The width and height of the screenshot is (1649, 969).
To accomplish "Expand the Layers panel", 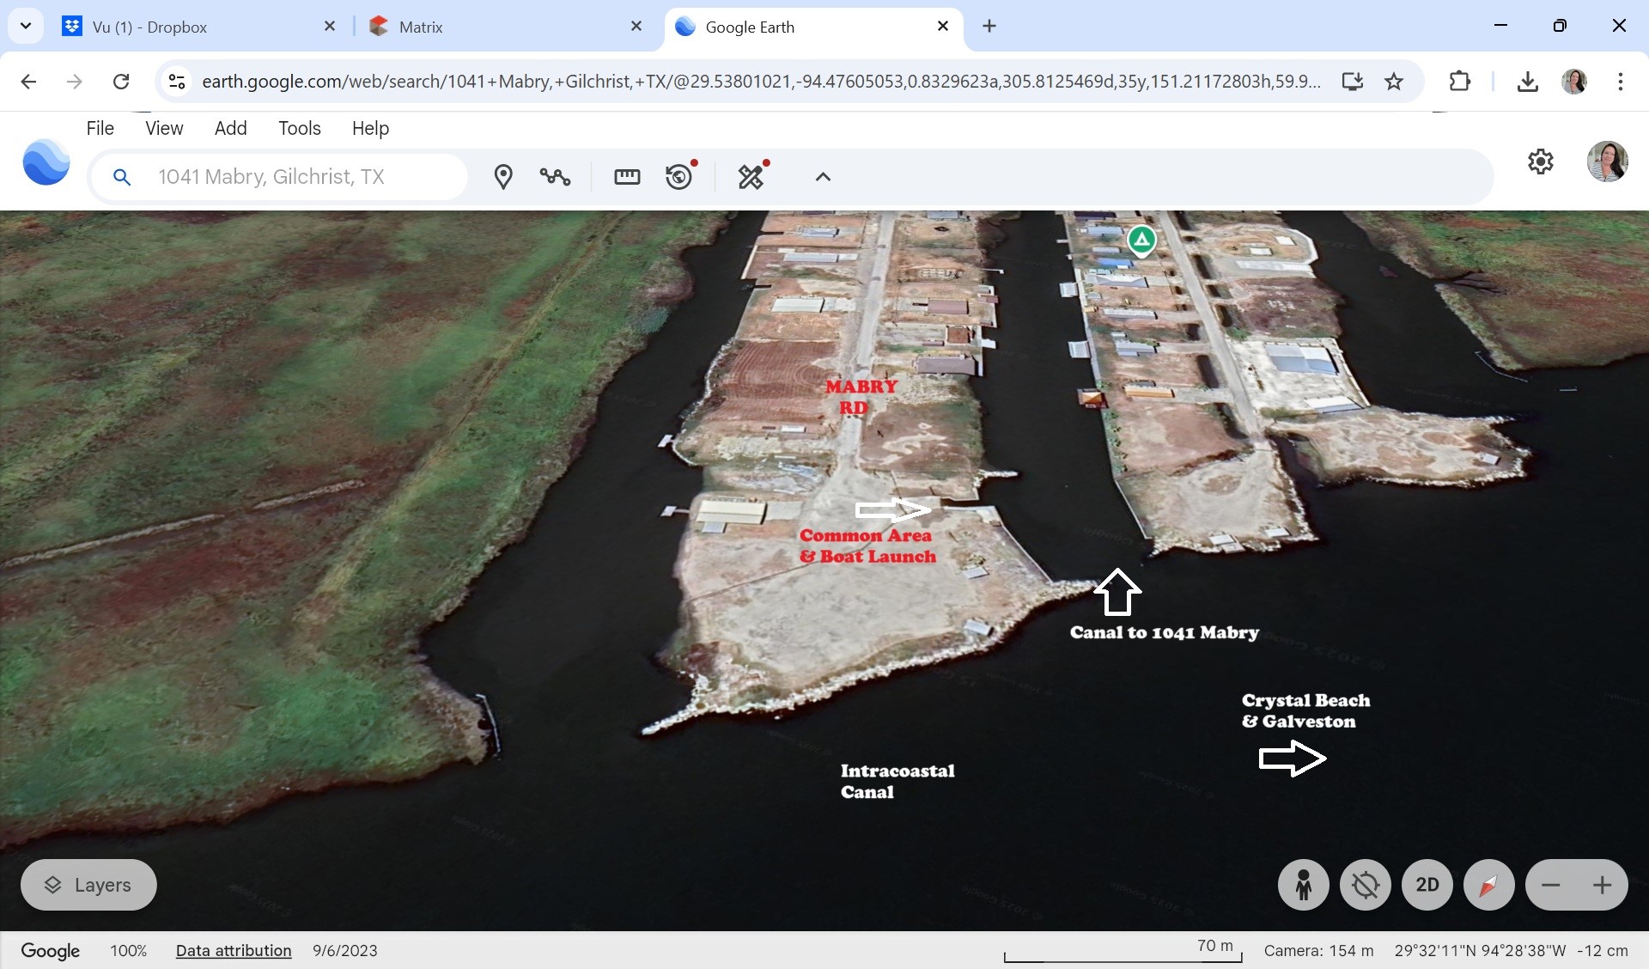I will coord(88,885).
